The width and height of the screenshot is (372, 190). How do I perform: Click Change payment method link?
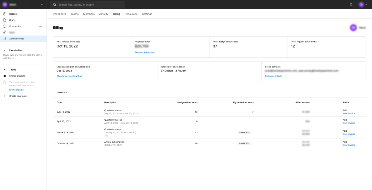point(69,76)
